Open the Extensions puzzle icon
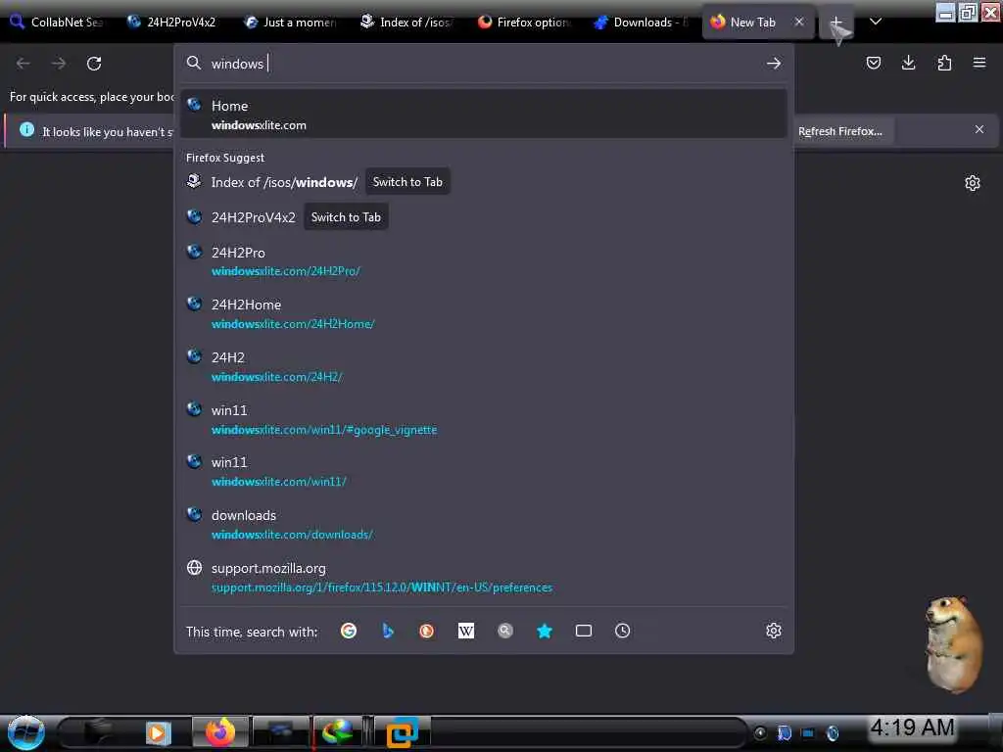This screenshot has width=1003, height=752. pyautogui.click(x=944, y=63)
